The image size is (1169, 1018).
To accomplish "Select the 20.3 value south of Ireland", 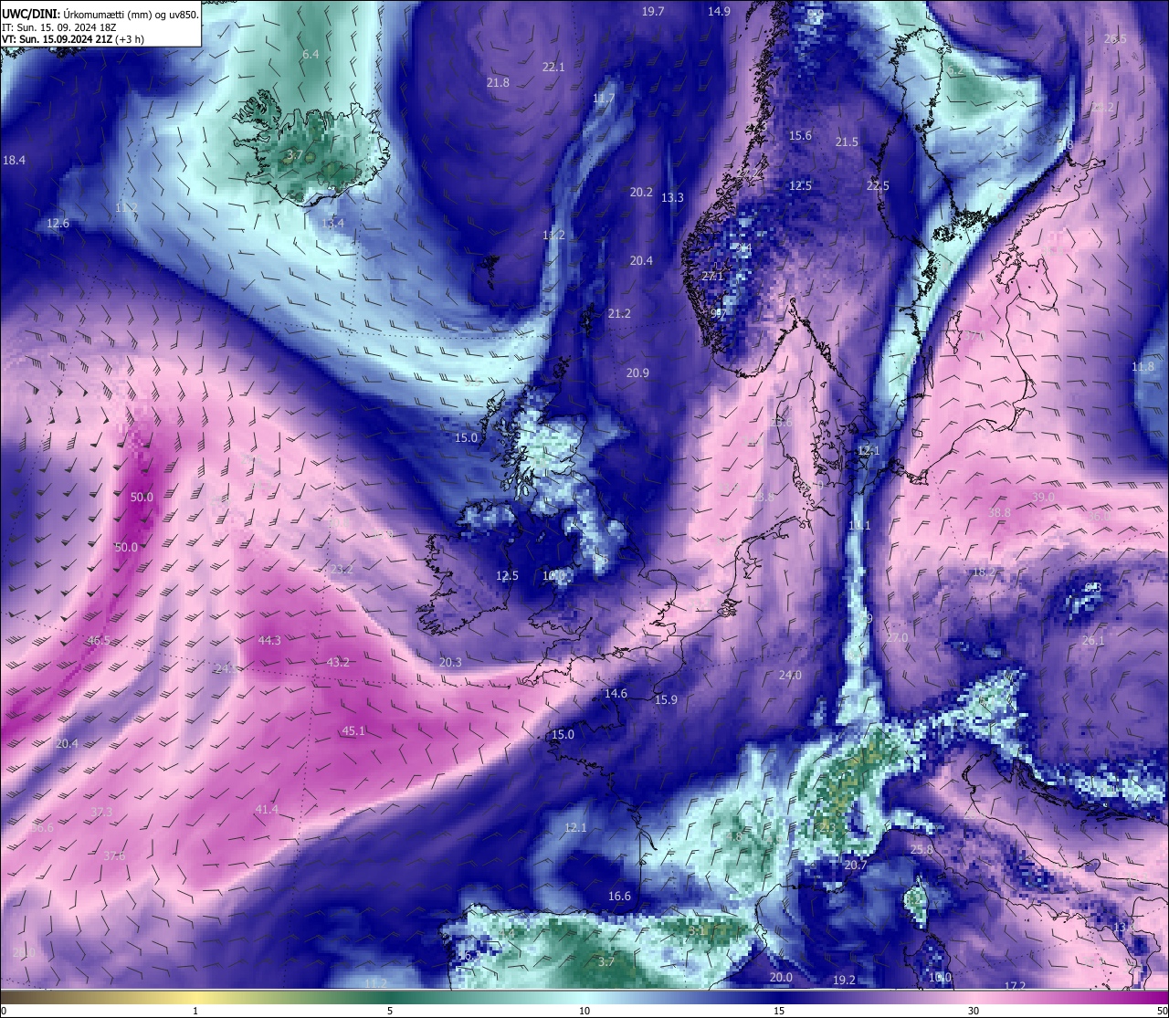I will (x=450, y=662).
